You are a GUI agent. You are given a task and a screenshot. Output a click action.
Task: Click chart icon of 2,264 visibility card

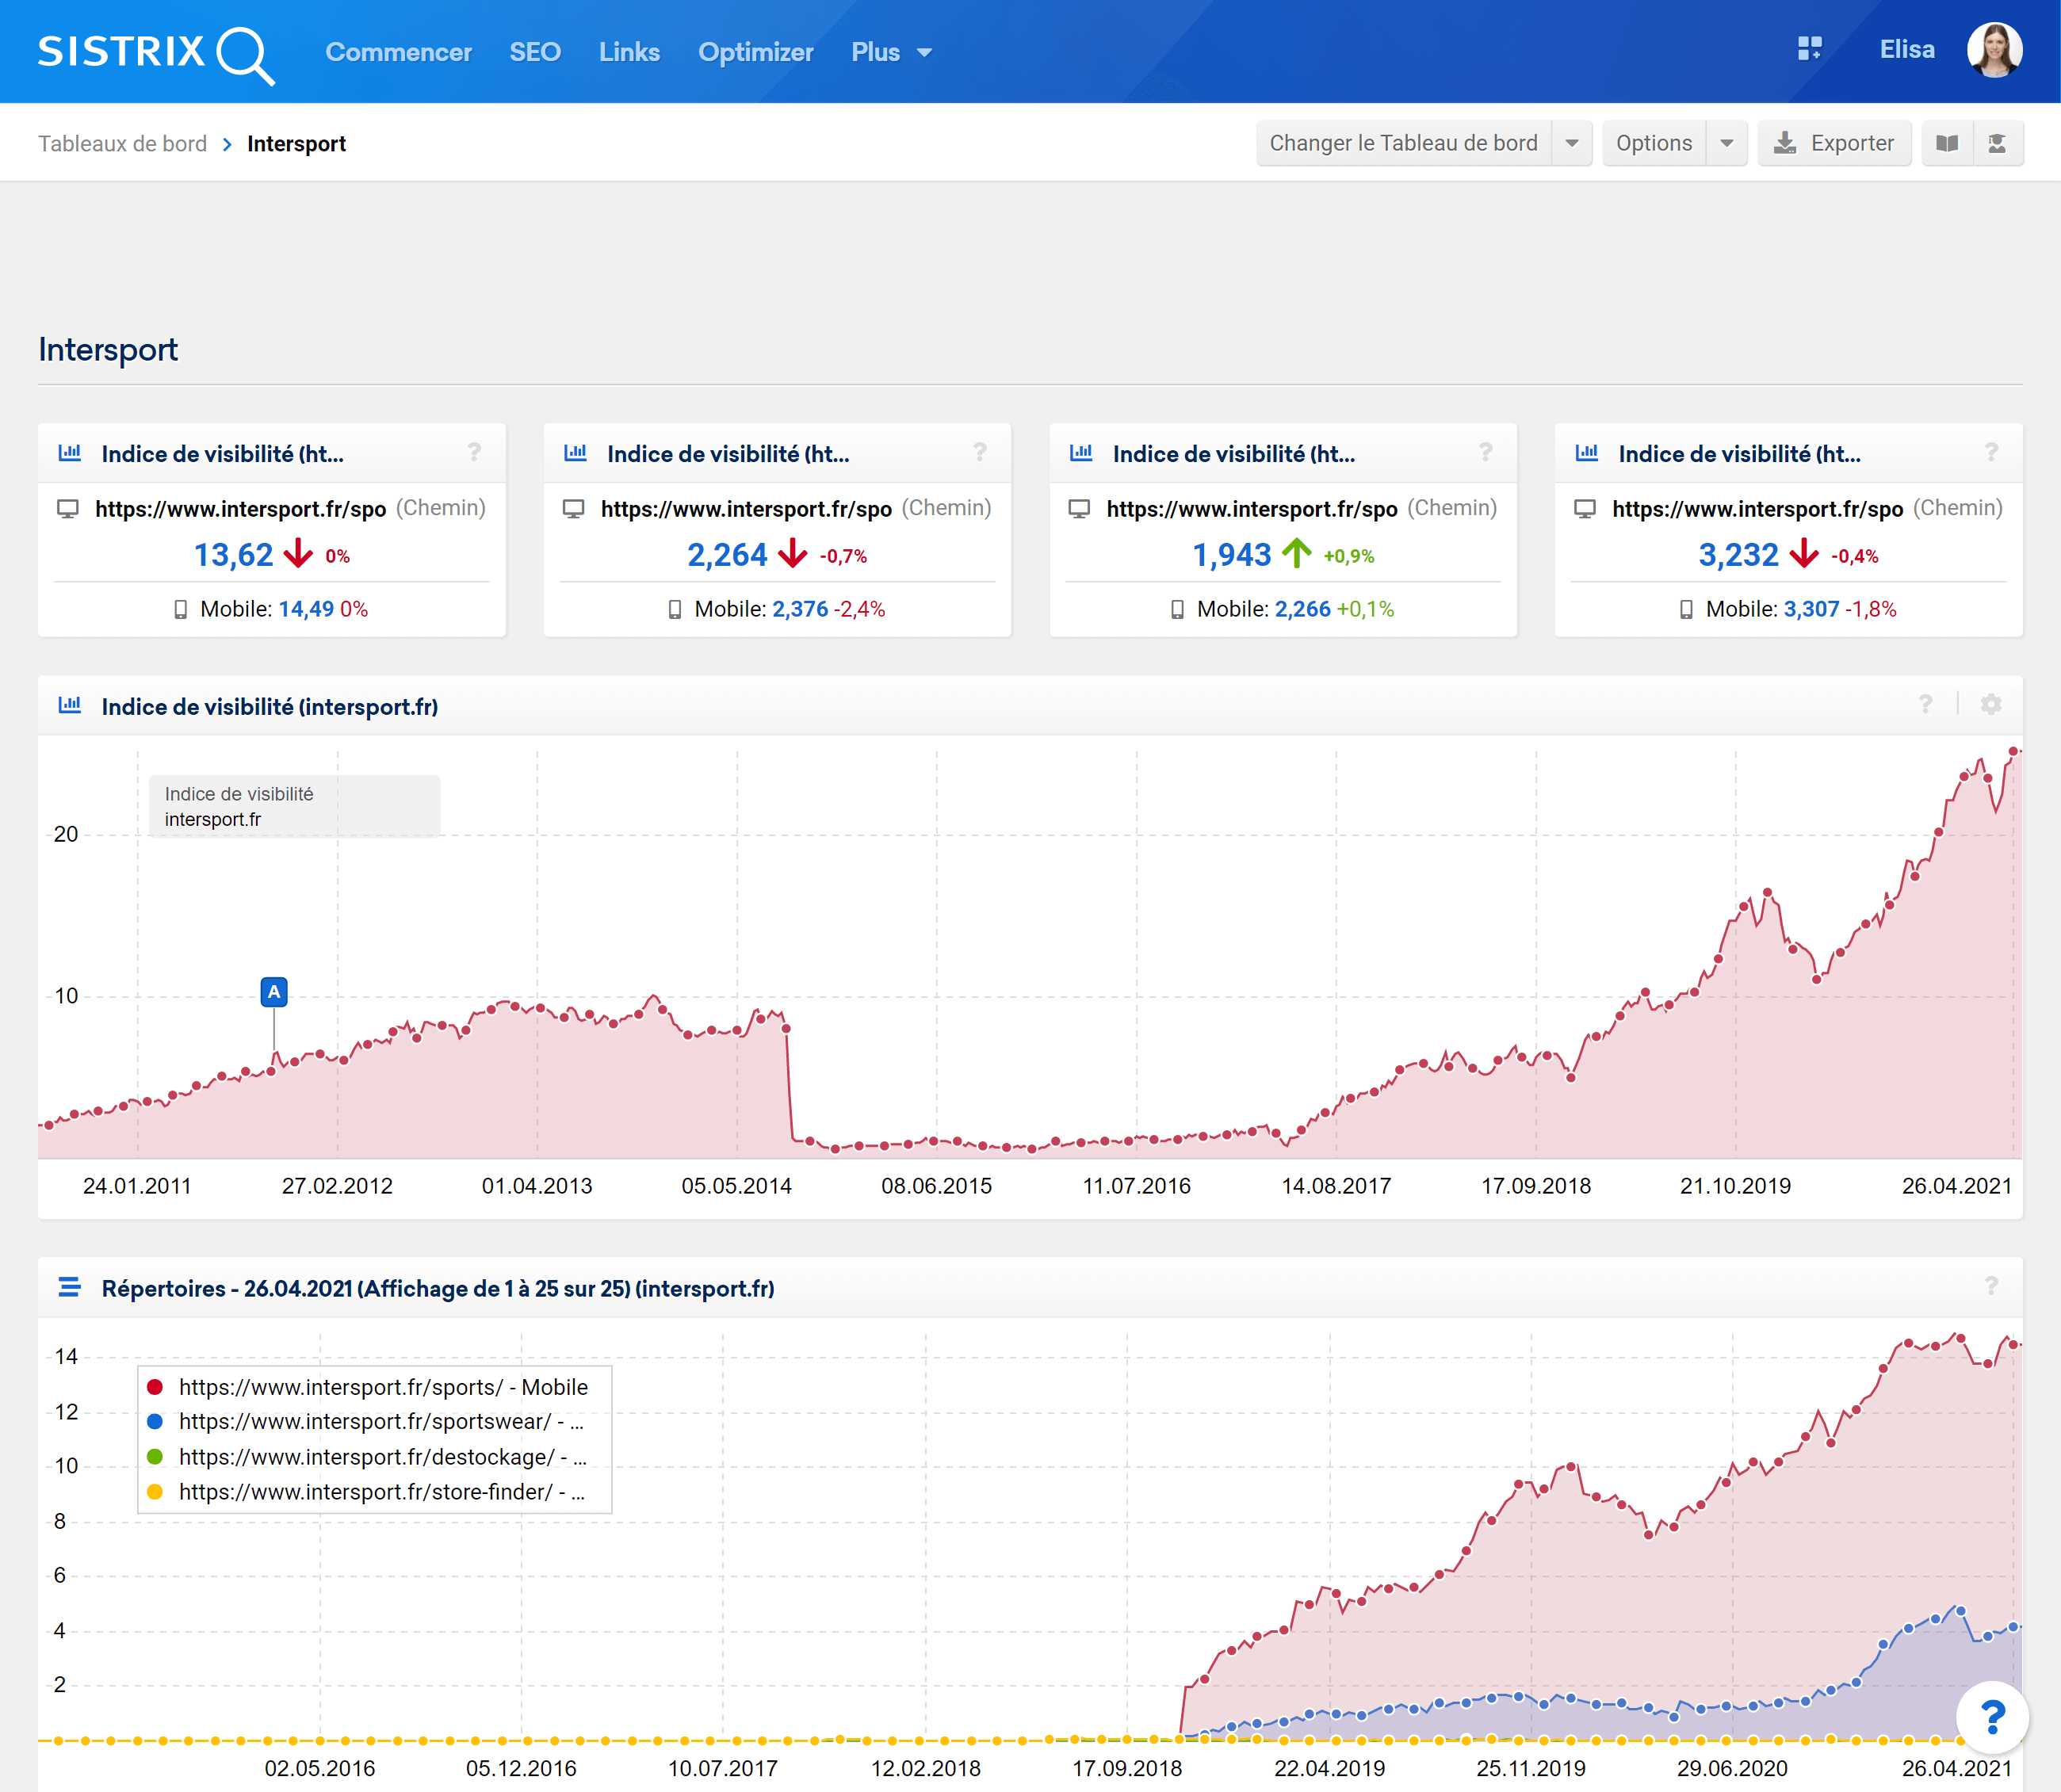point(576,453)
